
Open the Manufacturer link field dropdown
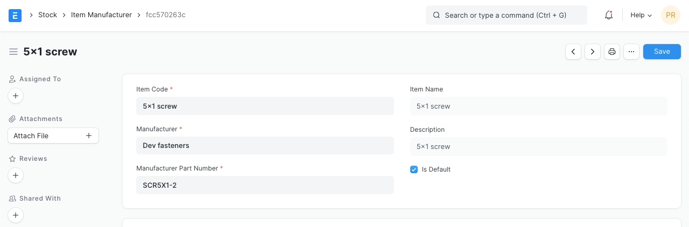[x=265, y=145]
